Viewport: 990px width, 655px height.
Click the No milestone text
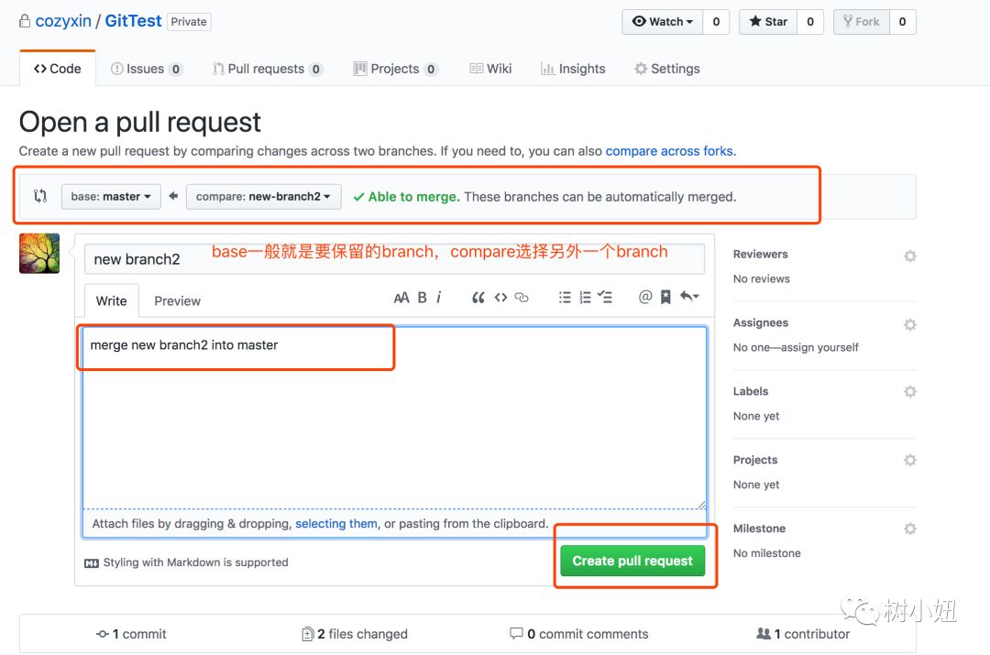click(x=766, y=553)
